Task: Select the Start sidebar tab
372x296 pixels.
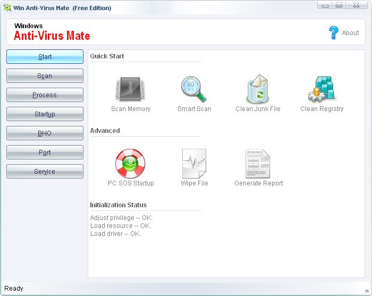Action: pos(45,57)
